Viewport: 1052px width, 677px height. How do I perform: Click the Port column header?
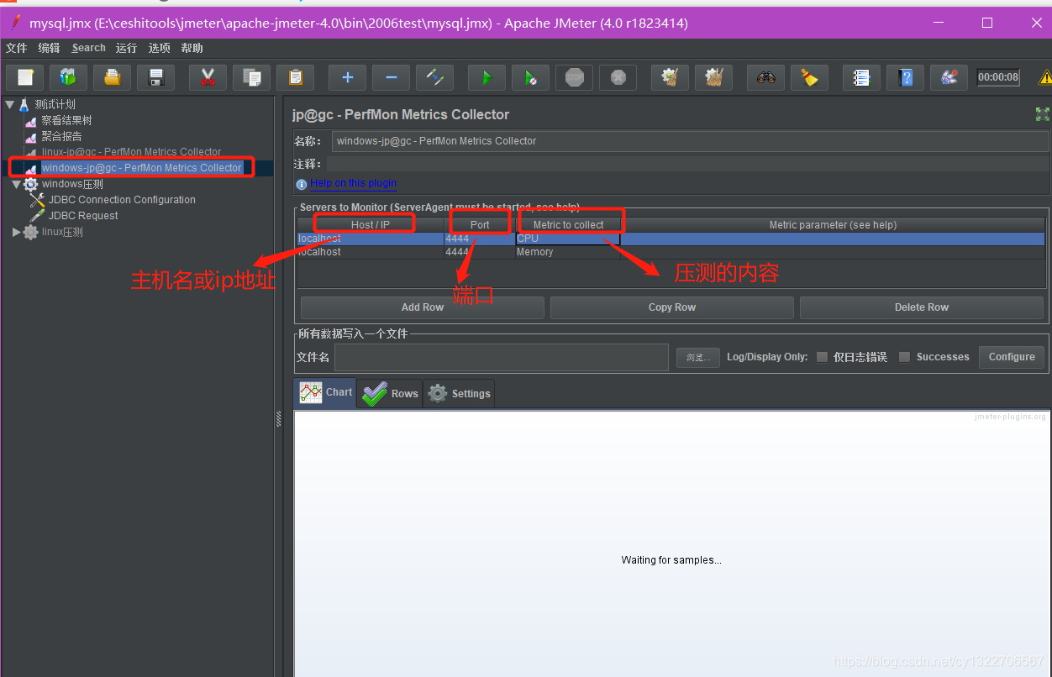tap(480, 224)
